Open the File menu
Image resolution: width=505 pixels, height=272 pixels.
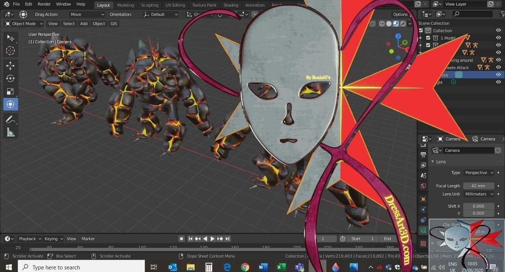(16, 4)
